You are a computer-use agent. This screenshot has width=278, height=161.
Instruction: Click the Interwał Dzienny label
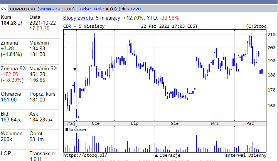coord(246,155)
